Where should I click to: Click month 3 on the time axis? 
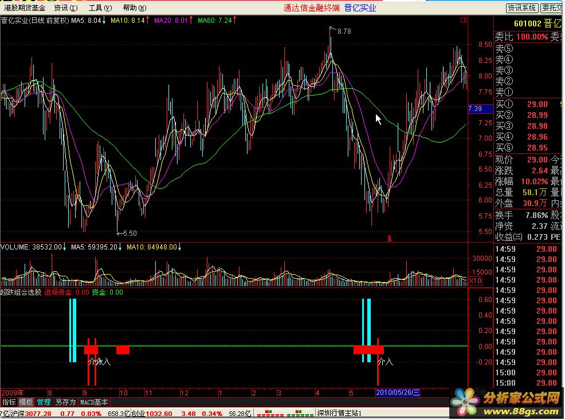[x=279, y=393]
